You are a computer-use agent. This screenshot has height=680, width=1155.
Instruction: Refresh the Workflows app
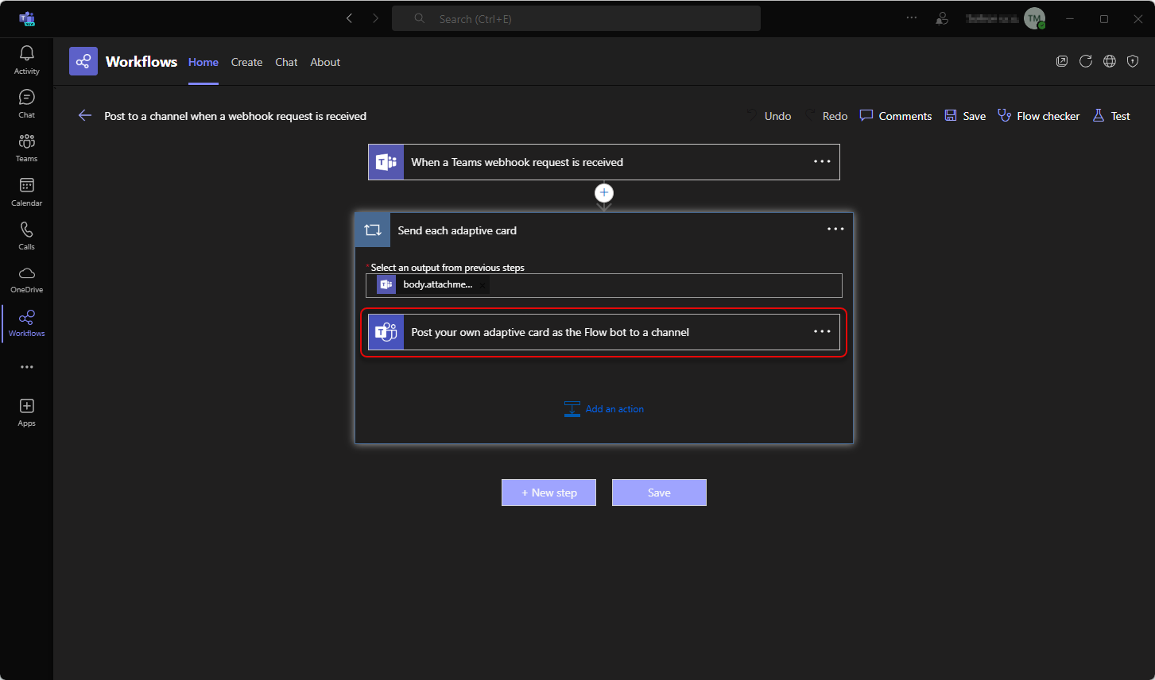click(1086, 61)
